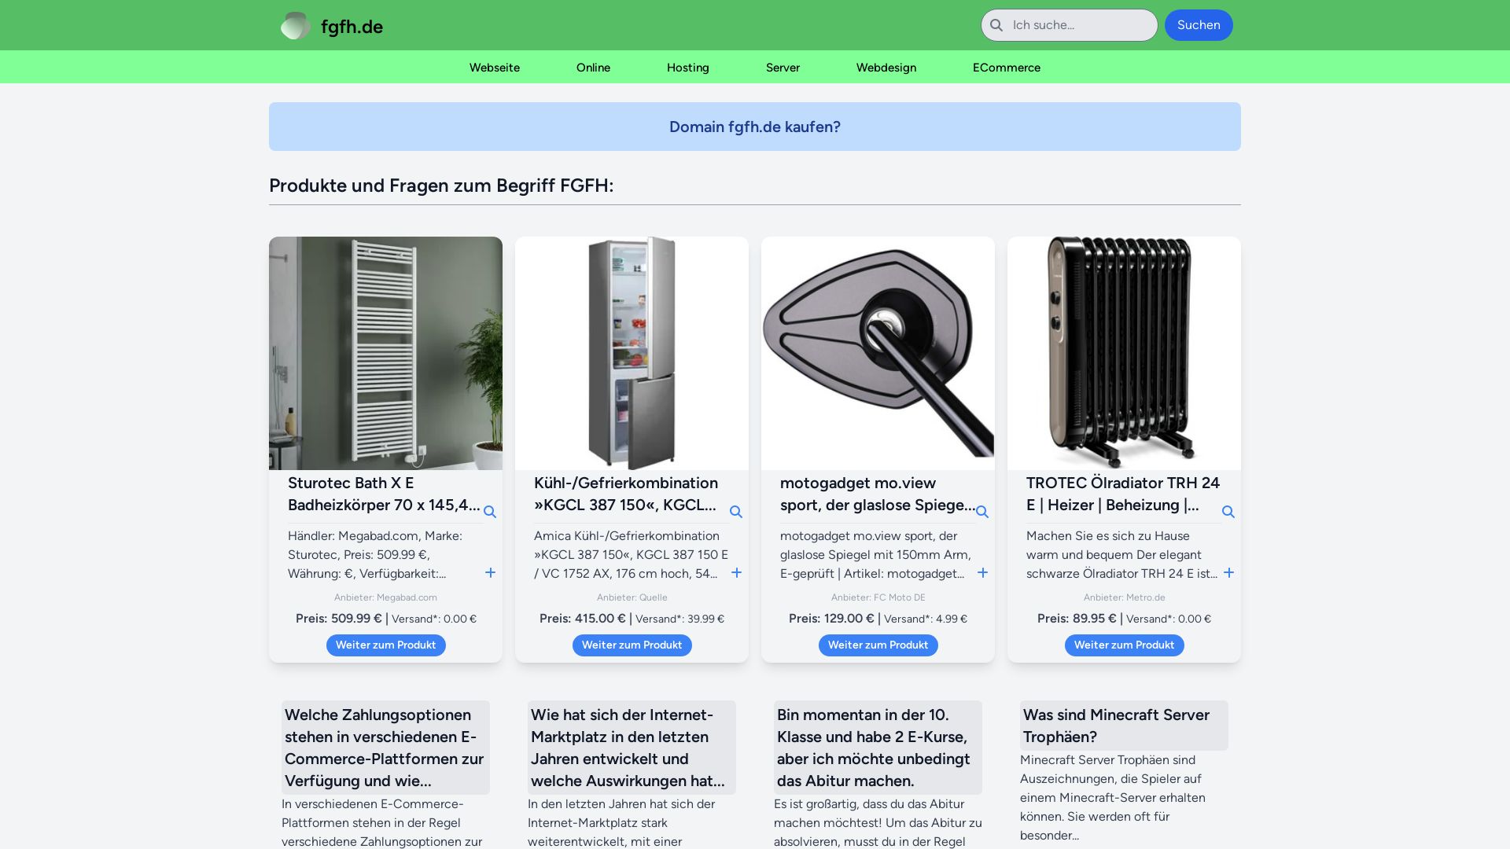Click 'Weiter zum Produkt' for motogadget mirror
The width and height of the screenshot is (1510, 849).
pos(878,645)
